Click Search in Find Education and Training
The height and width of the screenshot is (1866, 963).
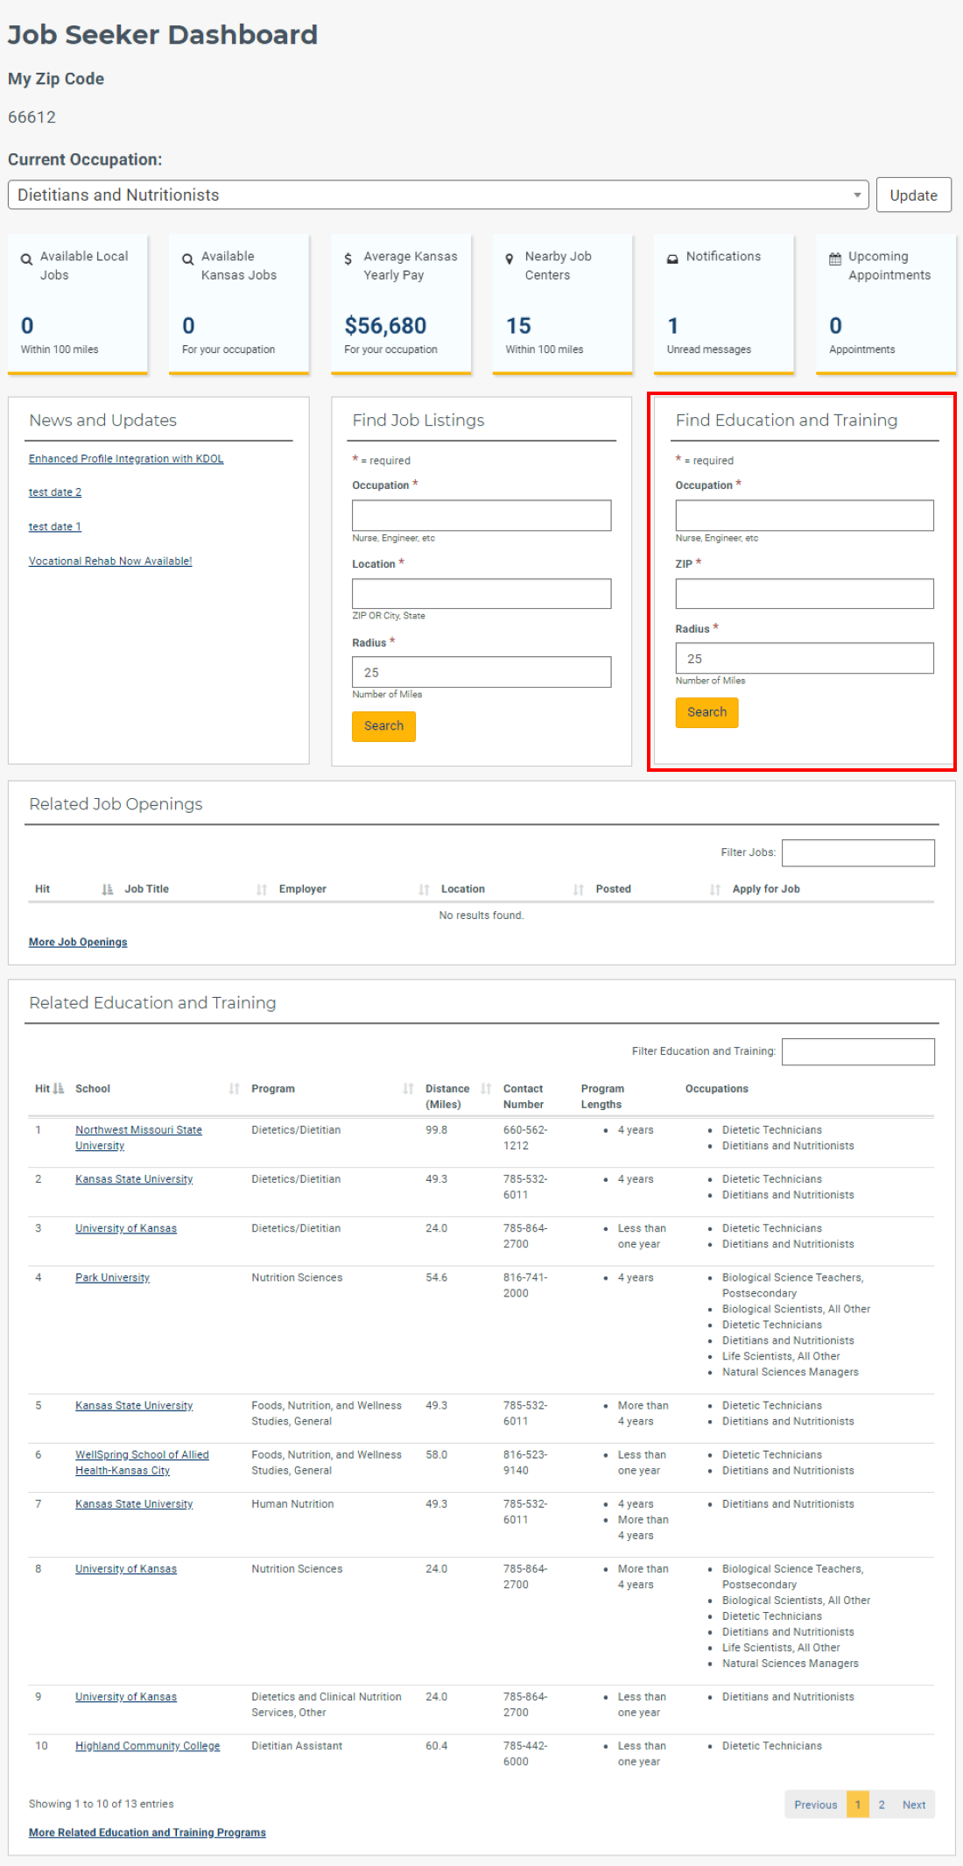706,712
